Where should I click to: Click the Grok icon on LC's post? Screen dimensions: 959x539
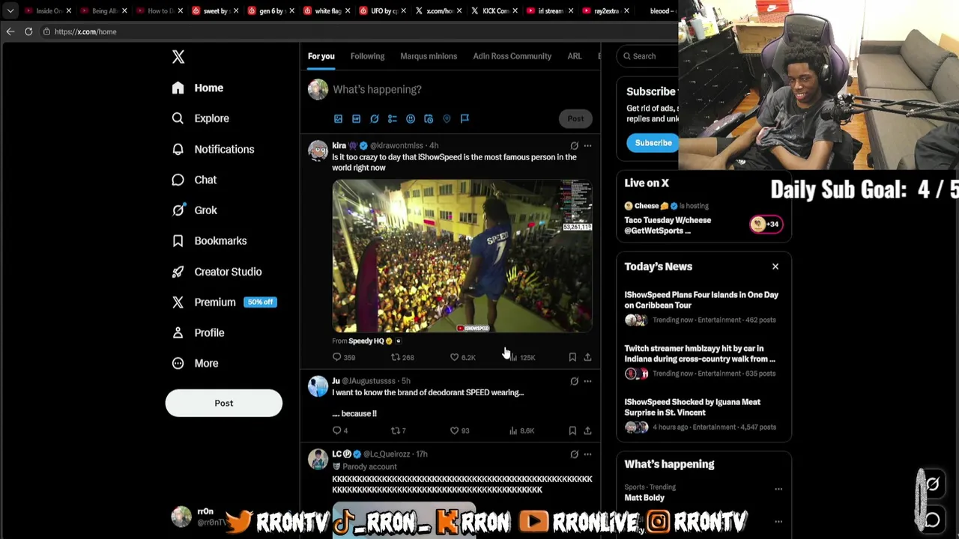point(574,454)
